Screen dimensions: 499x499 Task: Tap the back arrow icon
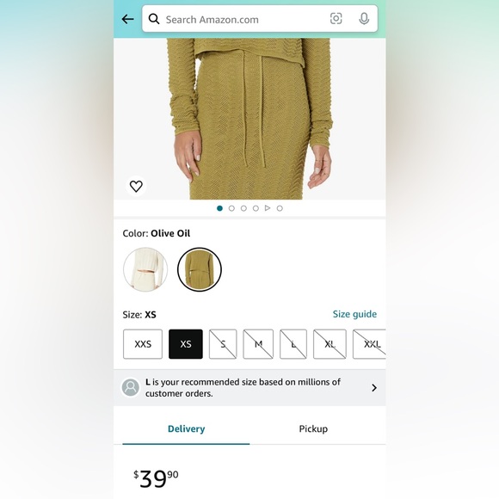click(x=127, y=19)
